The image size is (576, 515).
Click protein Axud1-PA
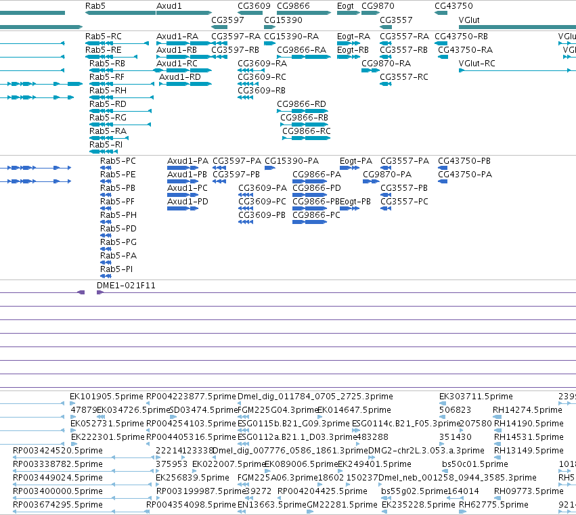(x=187, y=161)
